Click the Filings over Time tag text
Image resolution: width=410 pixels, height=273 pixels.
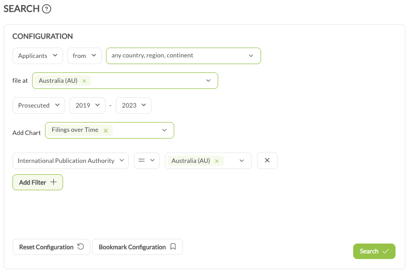(75, 130)
